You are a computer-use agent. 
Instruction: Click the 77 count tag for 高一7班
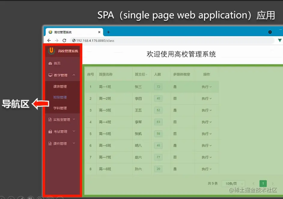click(x=158, y=157)
